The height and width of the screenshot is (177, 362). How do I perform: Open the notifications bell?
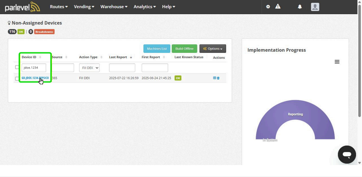tap(300, 7)
